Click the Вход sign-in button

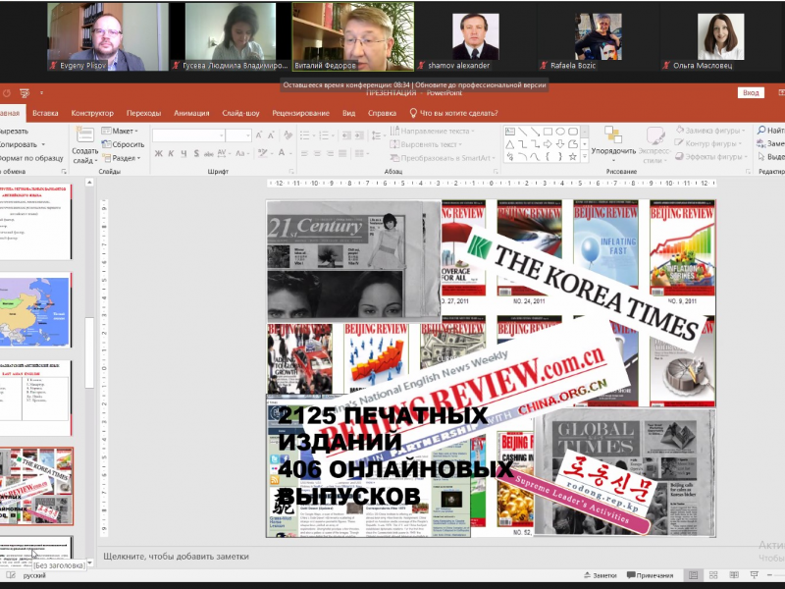tap(751, 92)
